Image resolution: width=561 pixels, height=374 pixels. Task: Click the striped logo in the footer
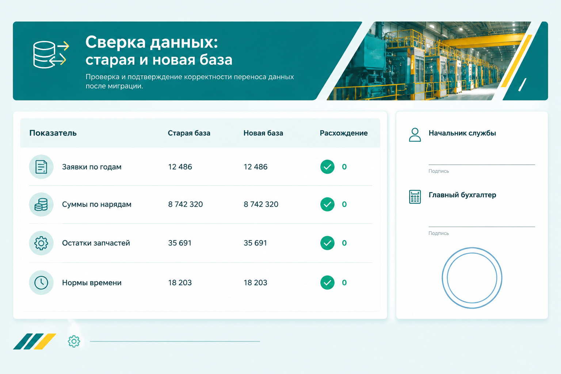pyautogui.click(x=35, y=341)
